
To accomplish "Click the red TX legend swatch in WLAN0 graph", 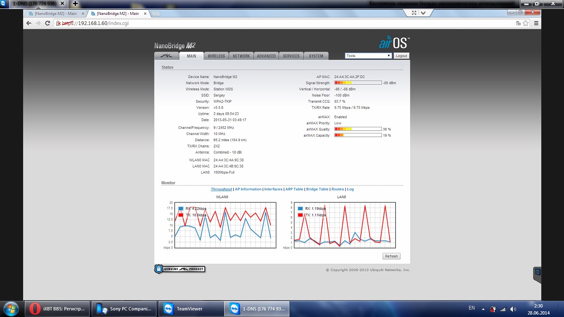I will [180, 215].
